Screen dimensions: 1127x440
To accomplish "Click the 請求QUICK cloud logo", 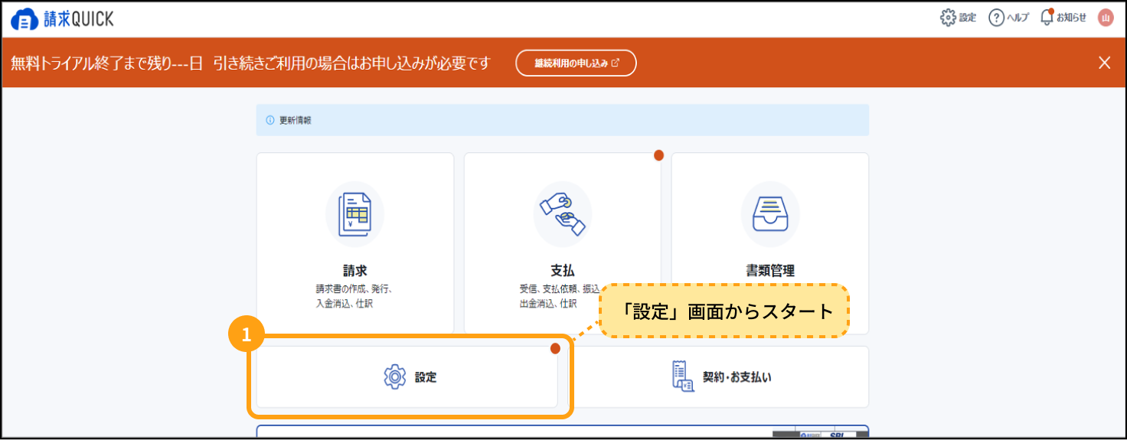I will [x=25, y=19].
